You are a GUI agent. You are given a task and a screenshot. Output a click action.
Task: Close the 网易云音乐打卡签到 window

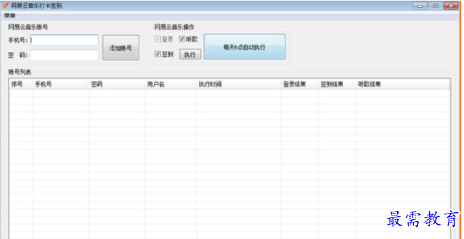(451, 6)
